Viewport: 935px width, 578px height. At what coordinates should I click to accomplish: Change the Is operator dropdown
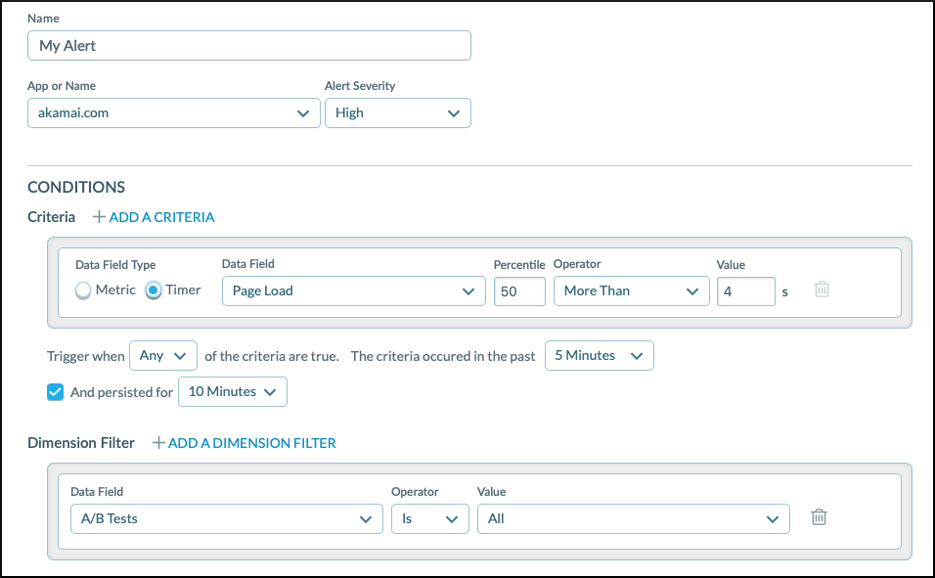click(429, 518)
